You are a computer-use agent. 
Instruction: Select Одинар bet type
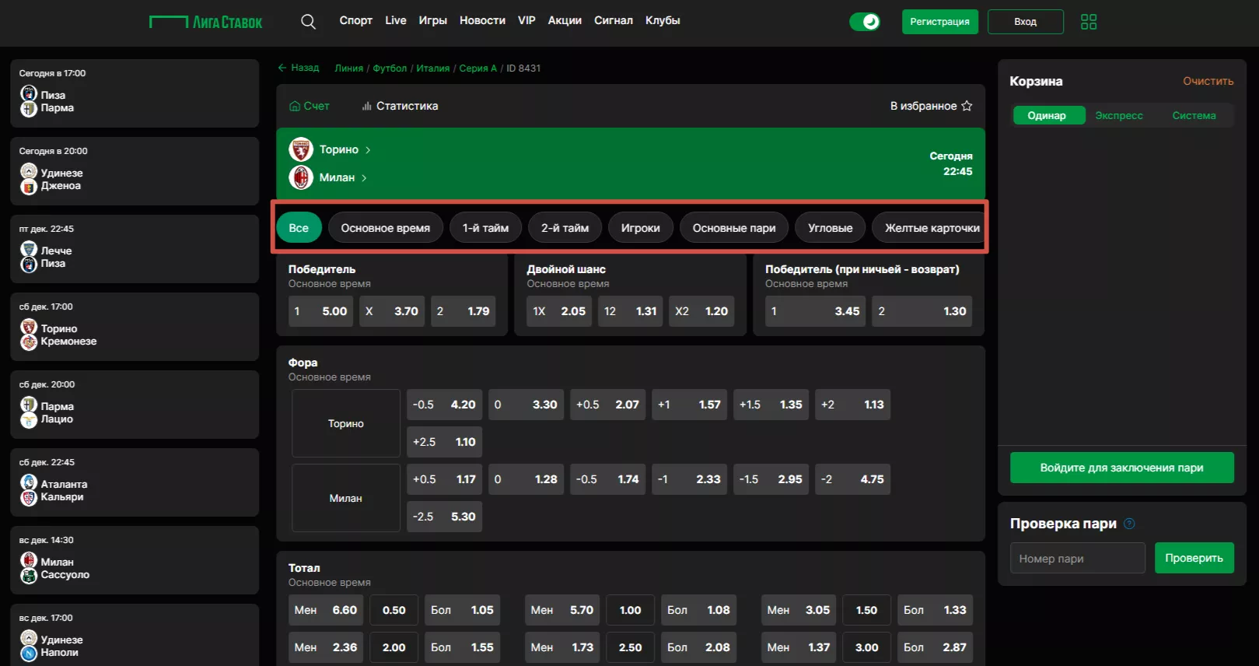tap(1047, 116)
